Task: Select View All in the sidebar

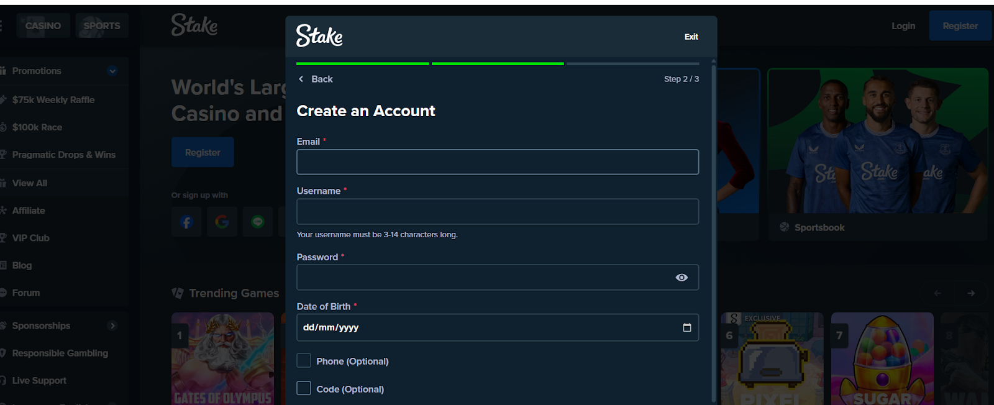Action: 30,183
